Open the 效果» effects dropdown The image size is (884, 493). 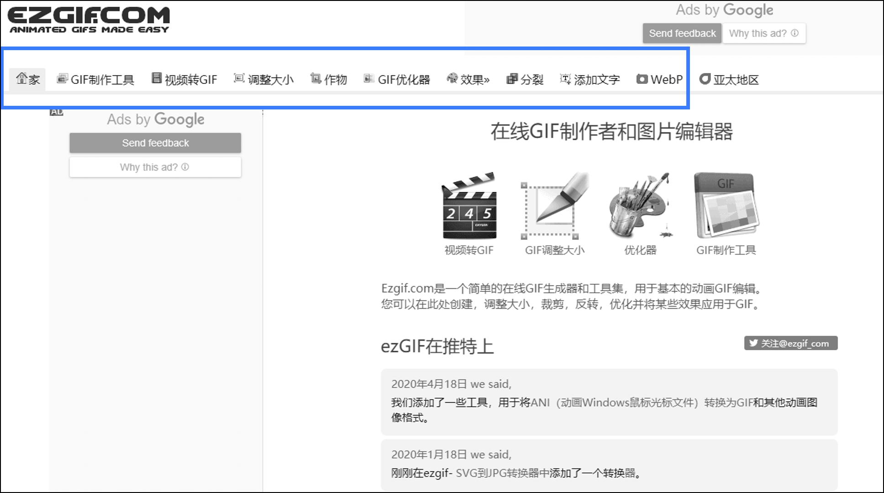468,79
